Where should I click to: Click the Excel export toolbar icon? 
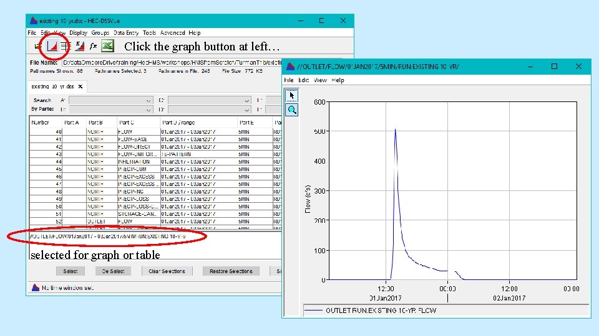tap(107, 46)
